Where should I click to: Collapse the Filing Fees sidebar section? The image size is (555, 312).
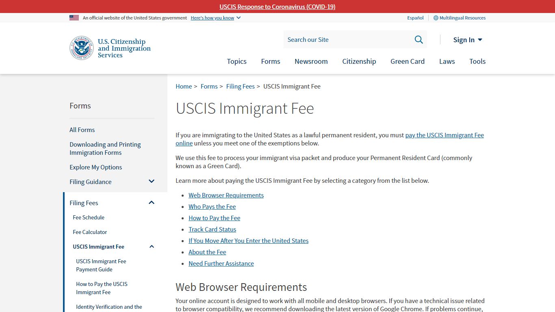152,203
